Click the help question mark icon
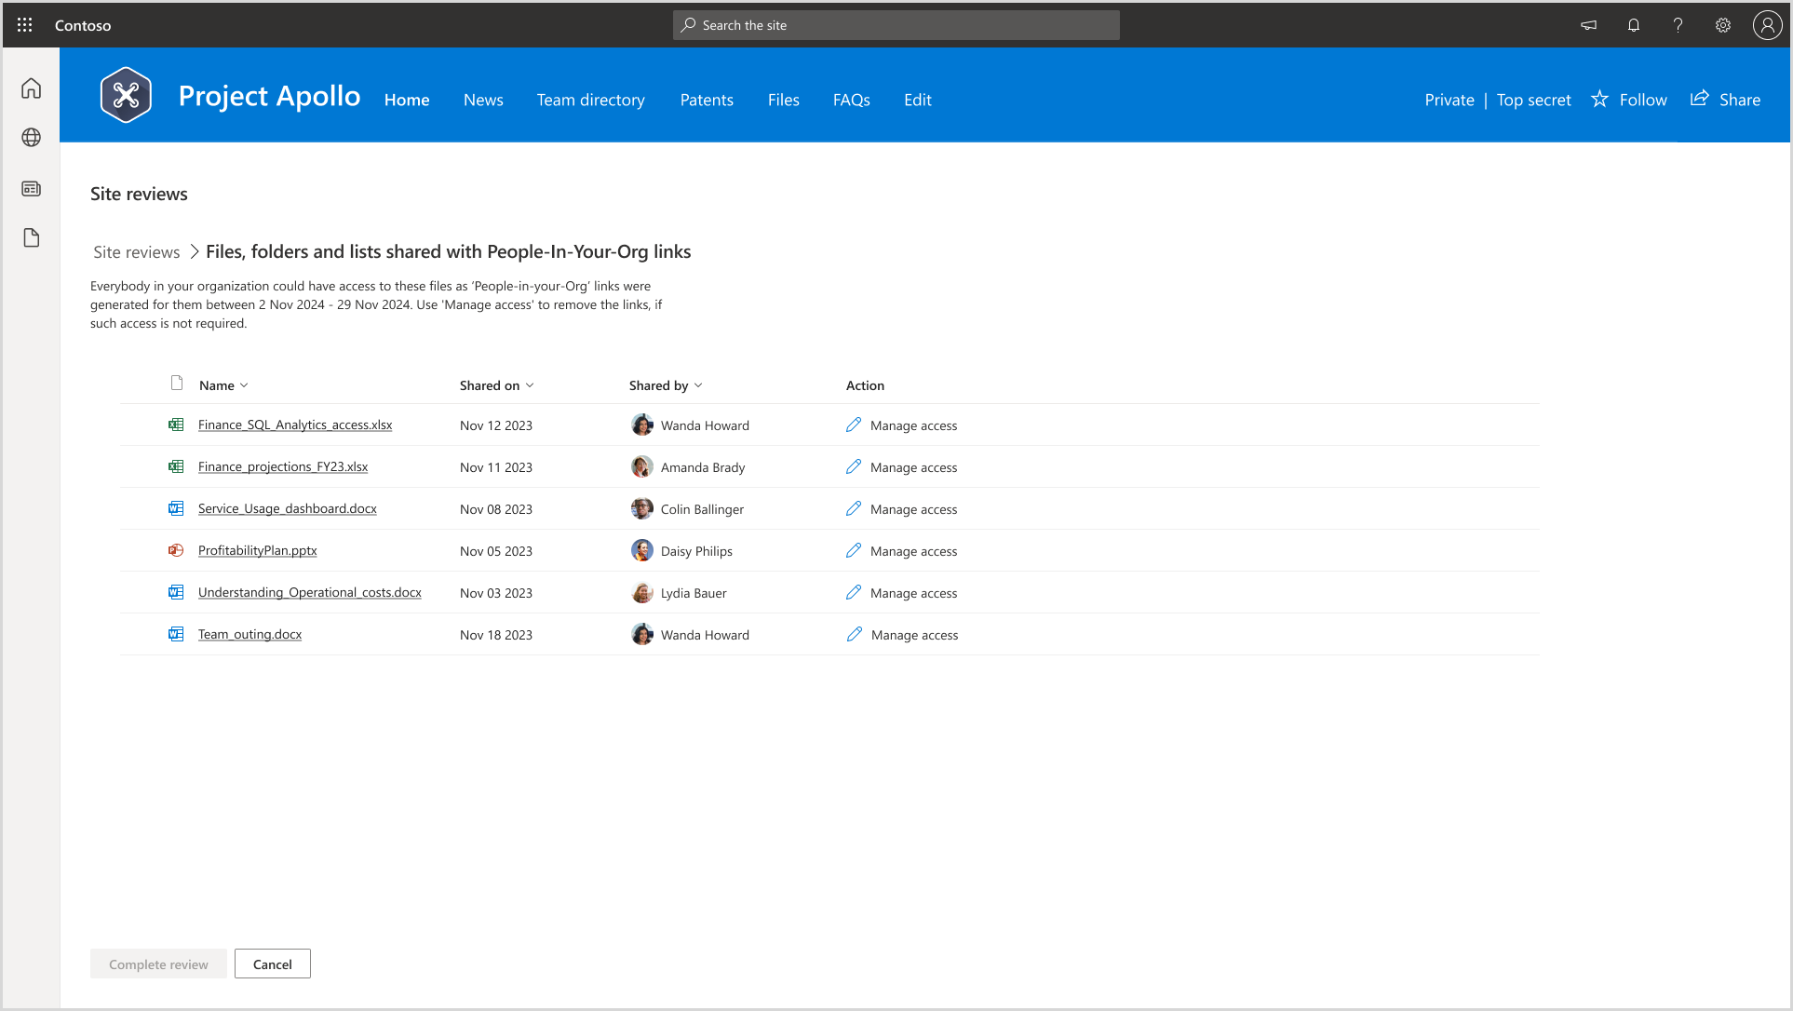Viewport: 1793px width, 1011px height. (1678, 25)
